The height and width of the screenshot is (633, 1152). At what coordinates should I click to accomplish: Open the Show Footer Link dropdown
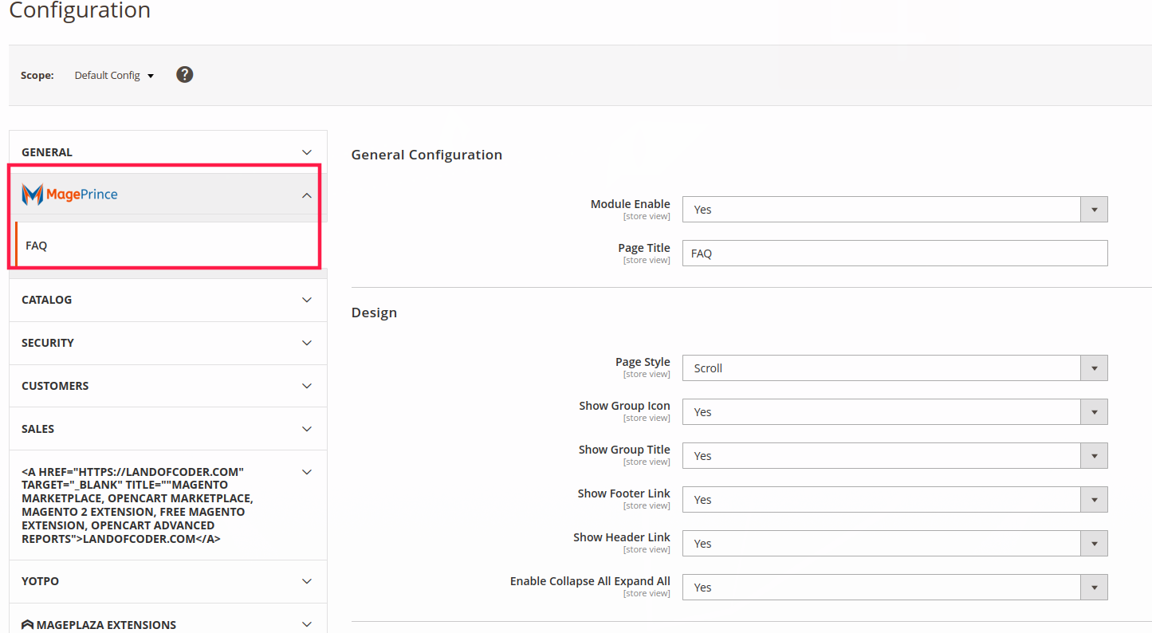pos(894,500)
